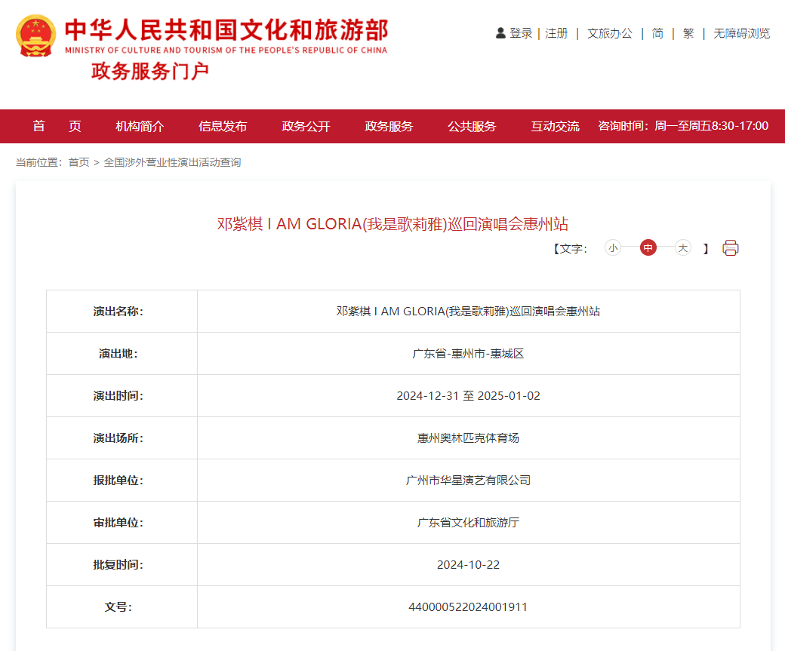Open the 互动交流 menu item
785x651 pixels.
click(x=556, y=126)
